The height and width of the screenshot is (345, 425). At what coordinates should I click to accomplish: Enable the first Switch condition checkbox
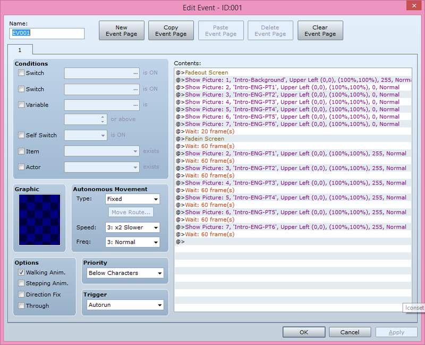click(21, 73)
